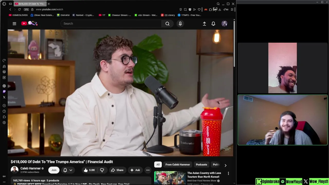Open Rainbet Crypto bookmark
The width and height of the screenshot is (329, 185).
tap(83, 15)
